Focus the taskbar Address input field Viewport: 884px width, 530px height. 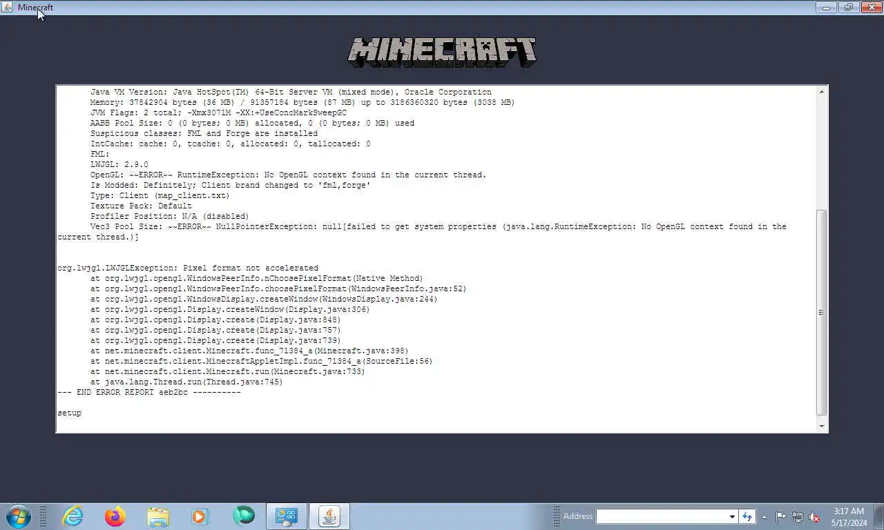[x=662, y=516]
